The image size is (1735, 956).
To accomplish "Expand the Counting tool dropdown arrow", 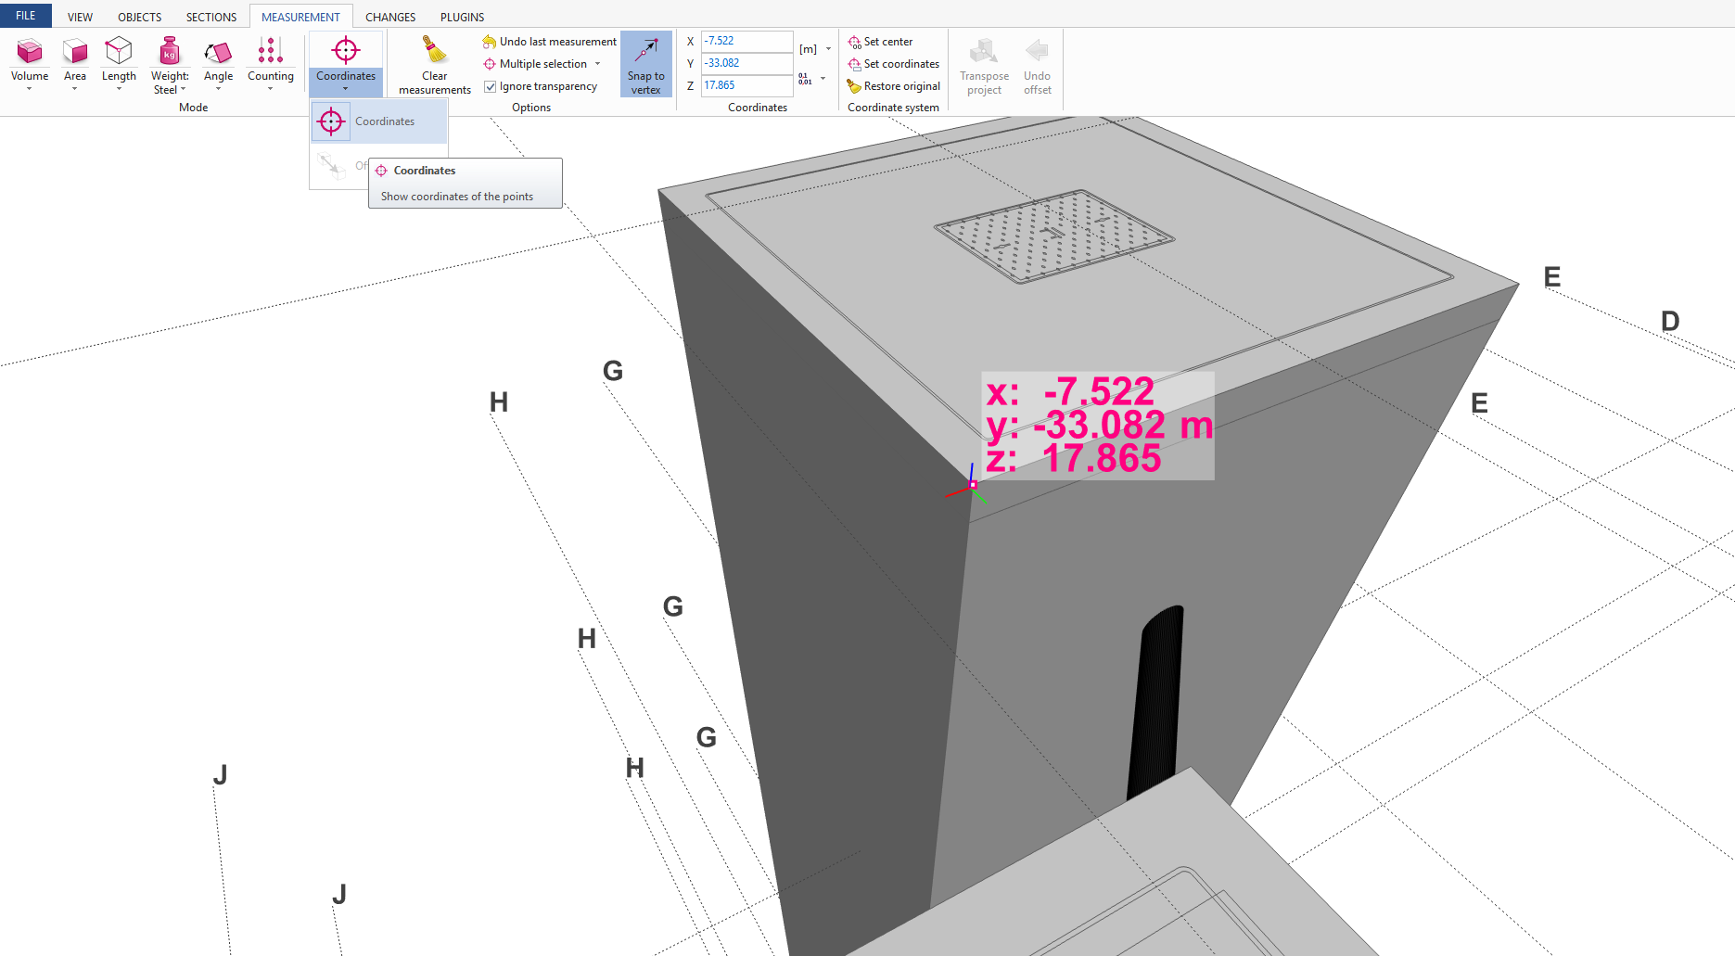I will click(271, 89).
